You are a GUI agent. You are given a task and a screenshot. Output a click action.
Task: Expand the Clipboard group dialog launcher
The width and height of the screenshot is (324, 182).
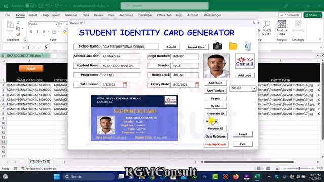tap(25, 40)
